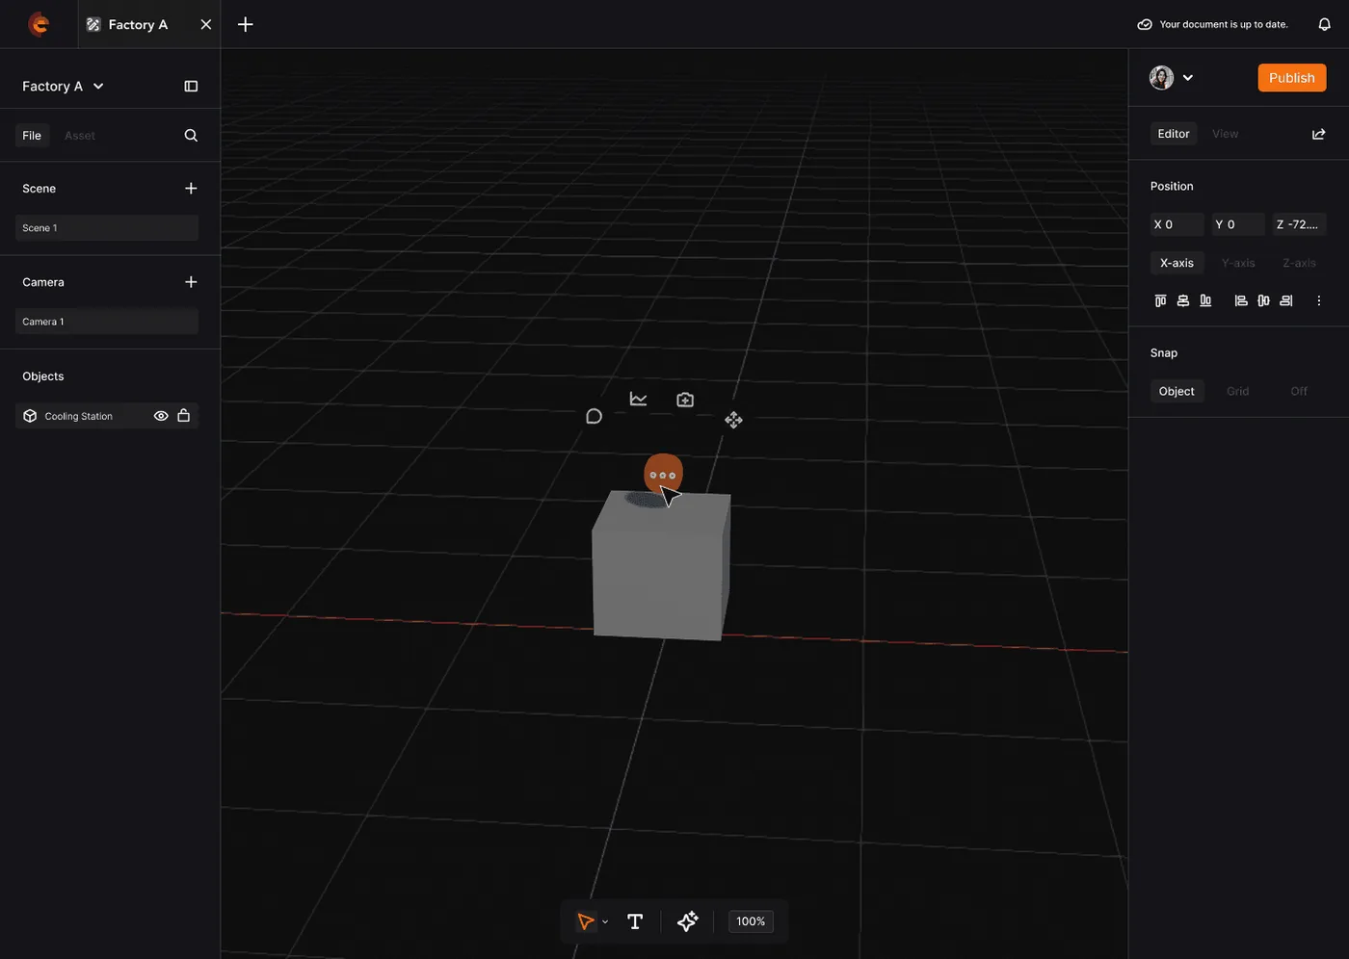Viewport: 1349px width, 959px height.
Task: Align objects to right
Action: tap(1285, 301)
